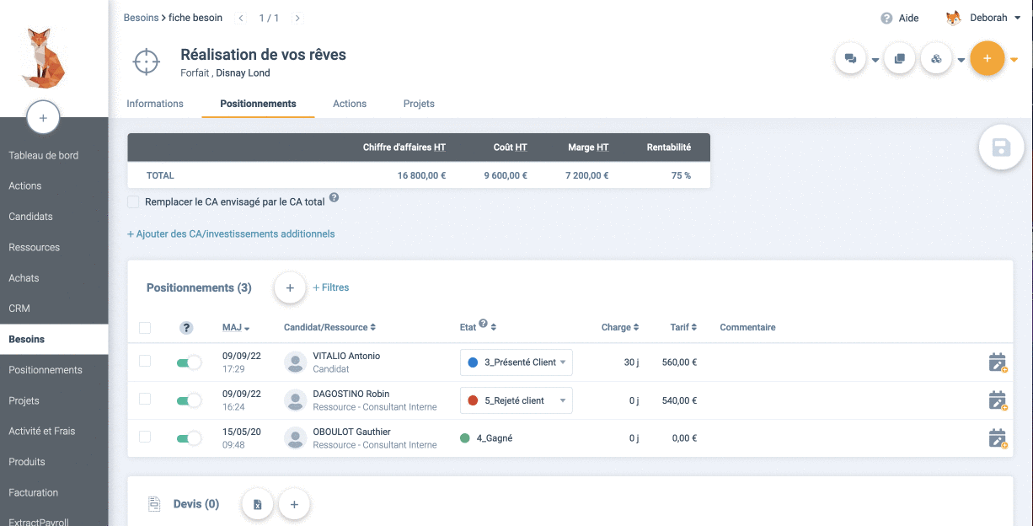The image size is (1033, 526).
Task: Expand the arrow beside the chat bubbles button
Action: (x=875, y=61)
